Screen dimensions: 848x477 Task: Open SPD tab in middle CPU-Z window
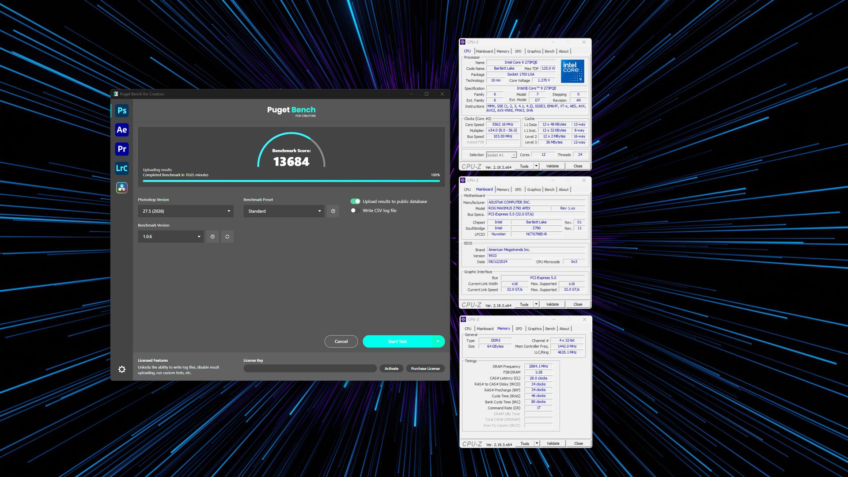click(518, 189)
